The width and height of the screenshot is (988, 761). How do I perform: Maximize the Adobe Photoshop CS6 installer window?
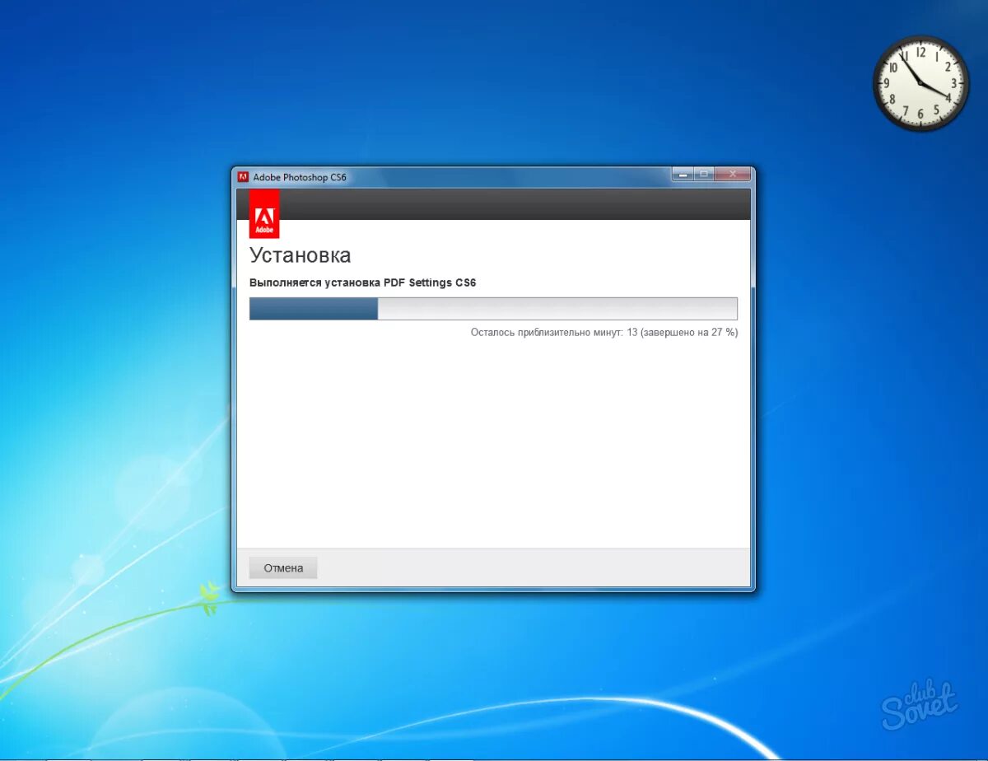pyautogui.click(x=704, y=174)
